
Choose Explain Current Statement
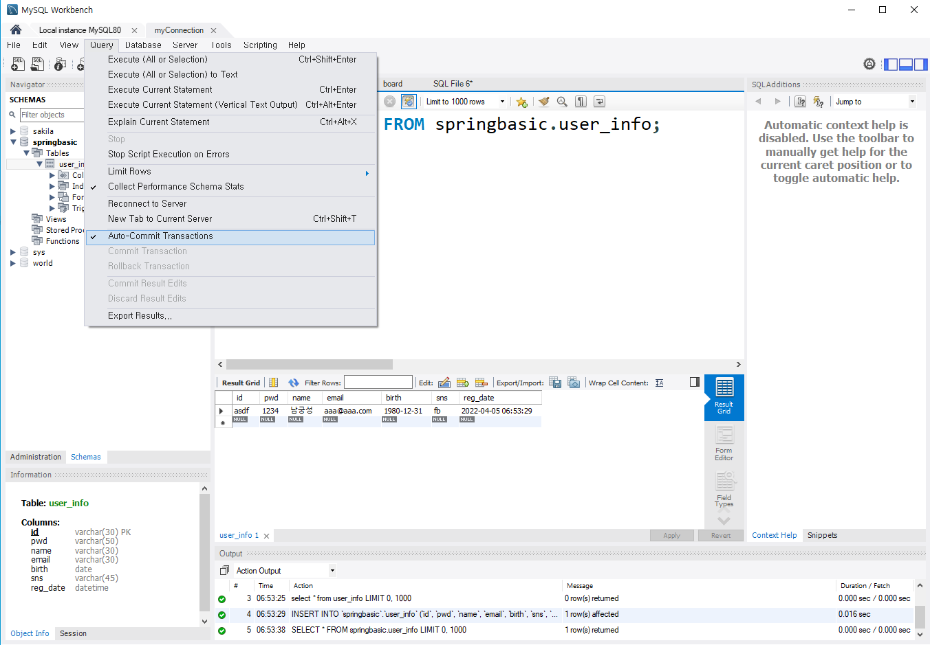230,122
